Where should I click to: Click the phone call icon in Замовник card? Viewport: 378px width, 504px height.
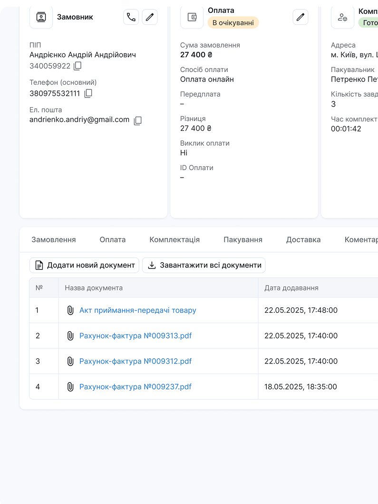pos(131,17)
